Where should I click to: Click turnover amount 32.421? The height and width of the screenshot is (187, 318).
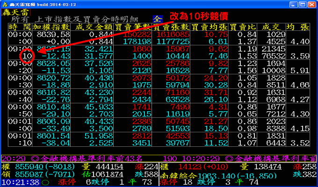pos(99,49)
